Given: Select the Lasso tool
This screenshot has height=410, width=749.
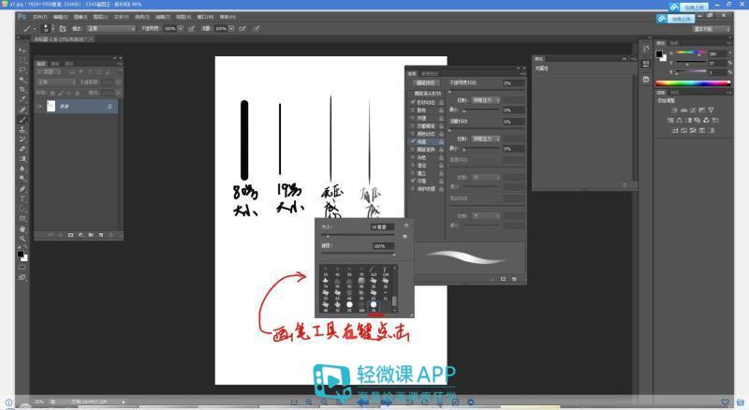Looking at the screenshot, I should [22, 69].
